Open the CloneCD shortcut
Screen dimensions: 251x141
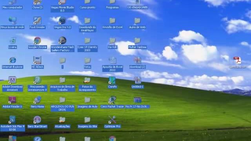[x=37, y=2]
